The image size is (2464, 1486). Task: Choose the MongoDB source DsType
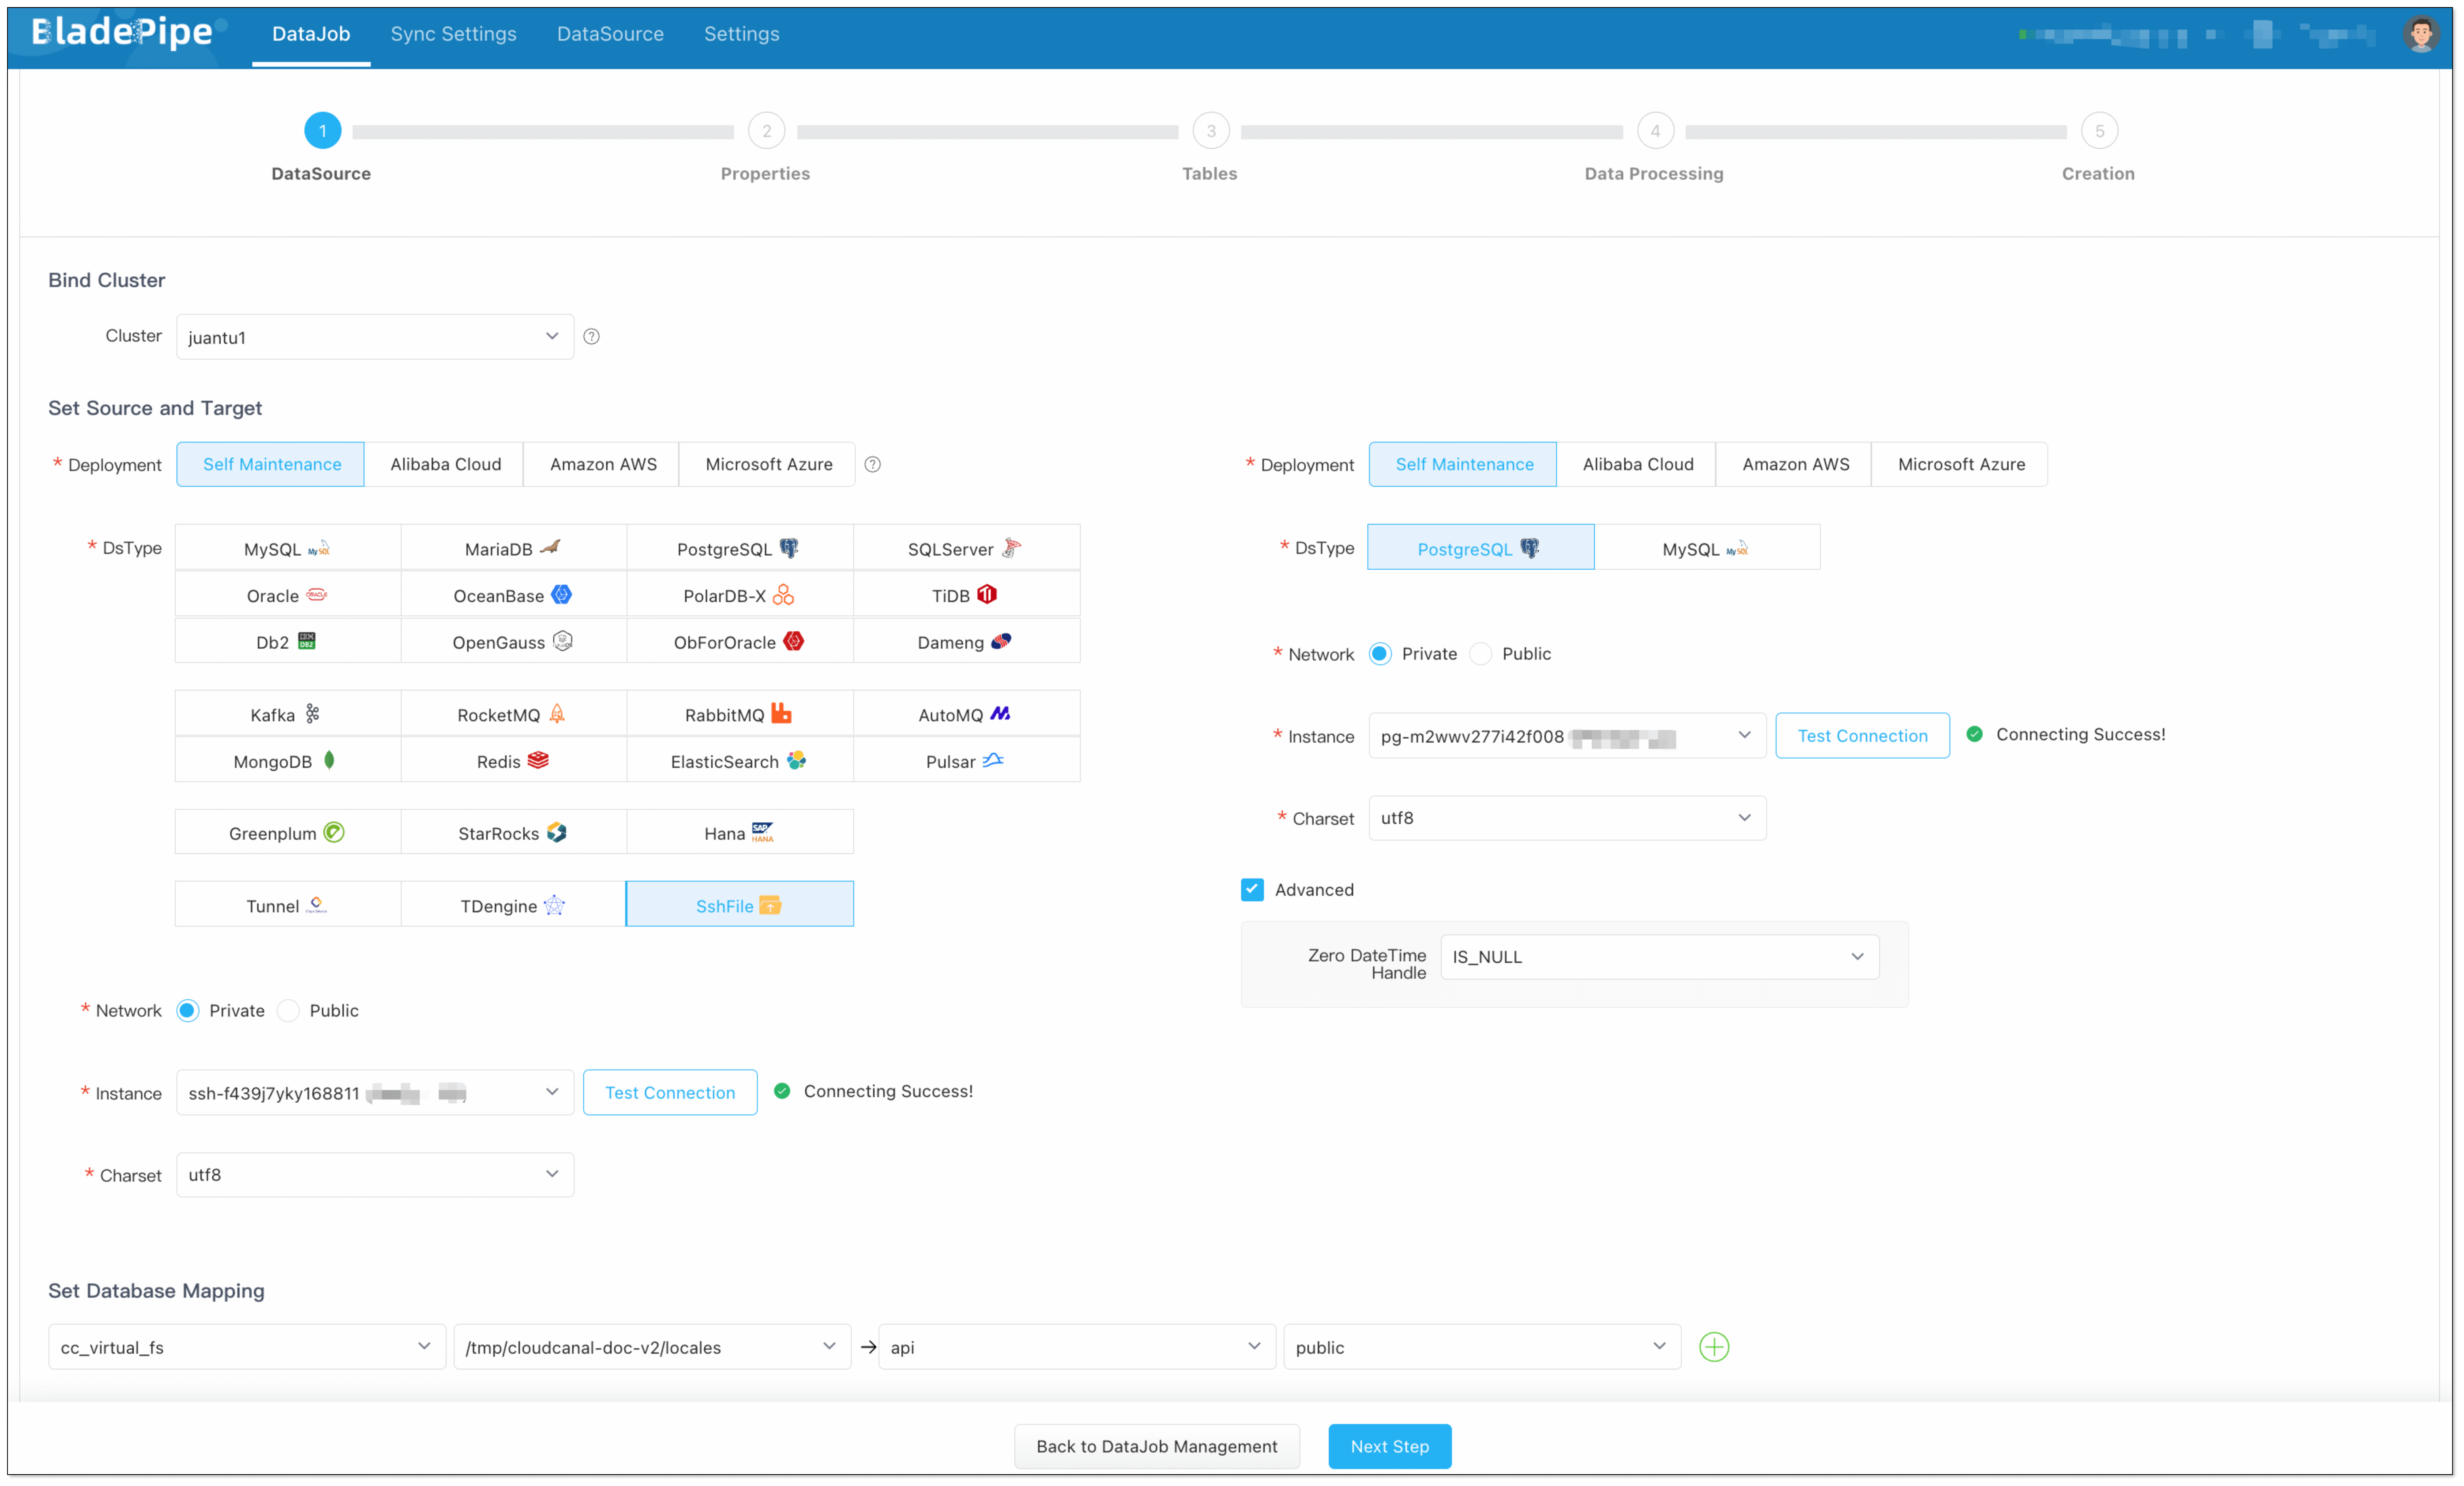[287, 761]
